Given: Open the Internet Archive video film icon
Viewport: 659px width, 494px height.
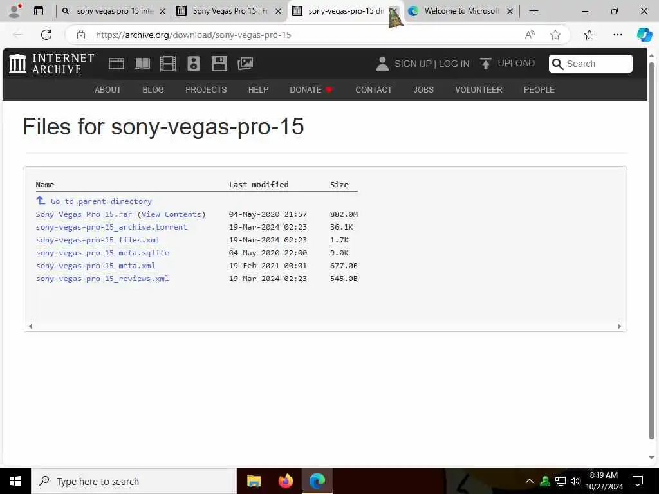Looking at the screenshot, I should (x=168, y=64).
